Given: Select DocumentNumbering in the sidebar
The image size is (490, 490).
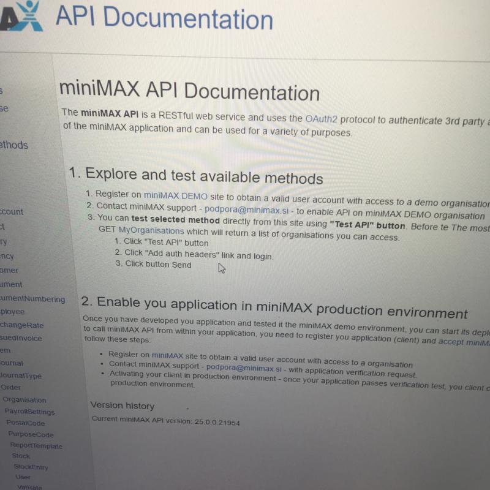Looking at the screenshot, I should pyautogui.click(x=32, y=299).
